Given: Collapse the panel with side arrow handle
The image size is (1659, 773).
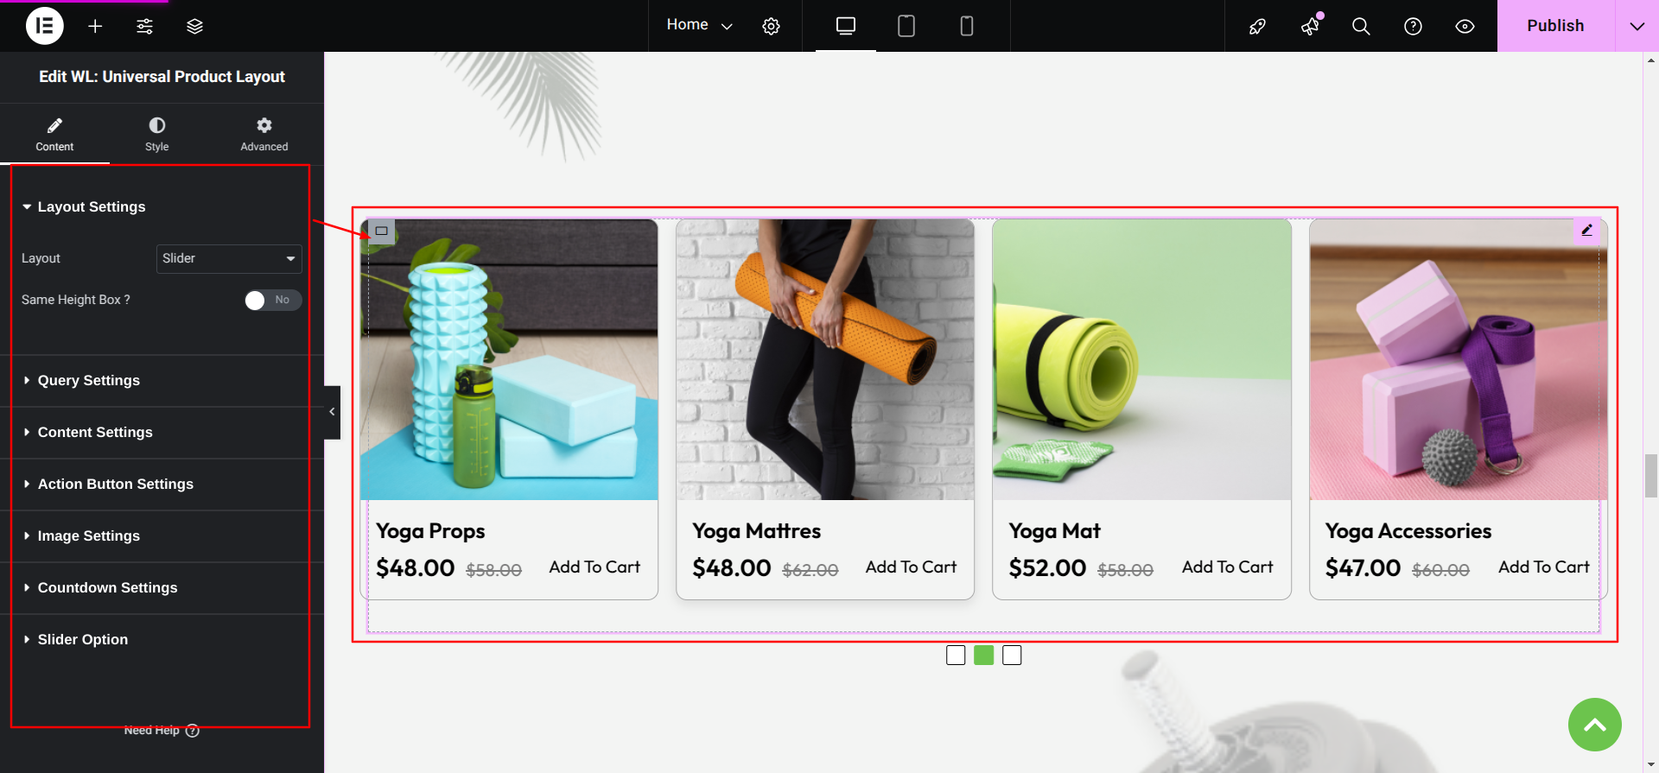Looking at the screenshot, I should (333, 412).
